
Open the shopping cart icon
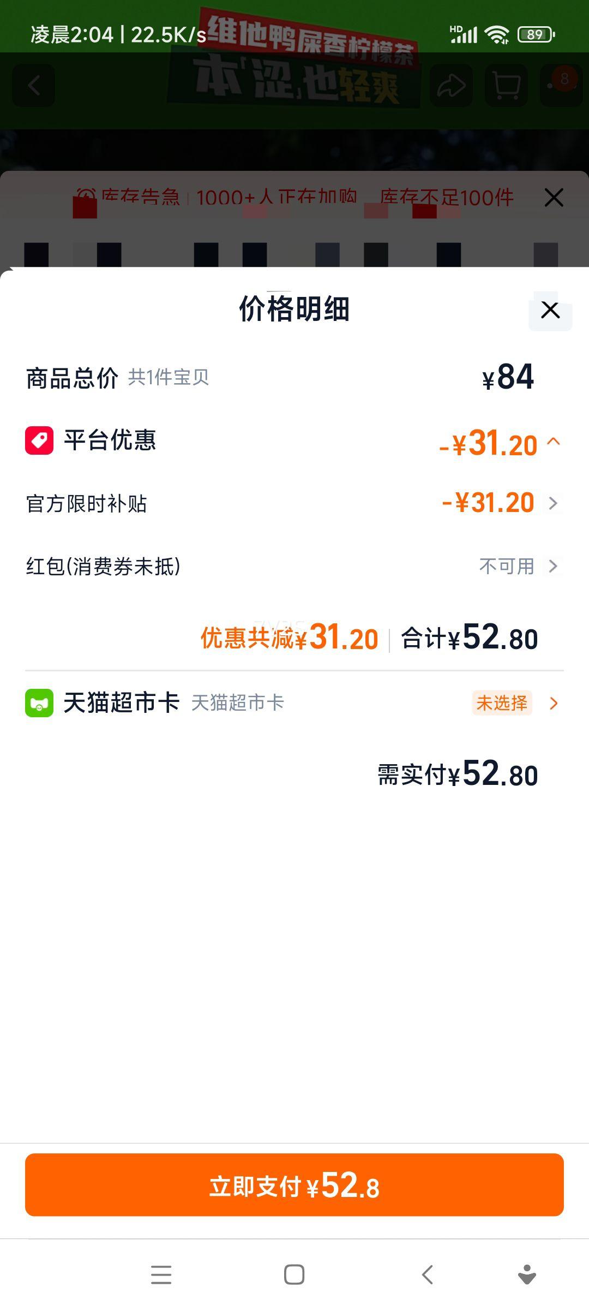[506, 86]
